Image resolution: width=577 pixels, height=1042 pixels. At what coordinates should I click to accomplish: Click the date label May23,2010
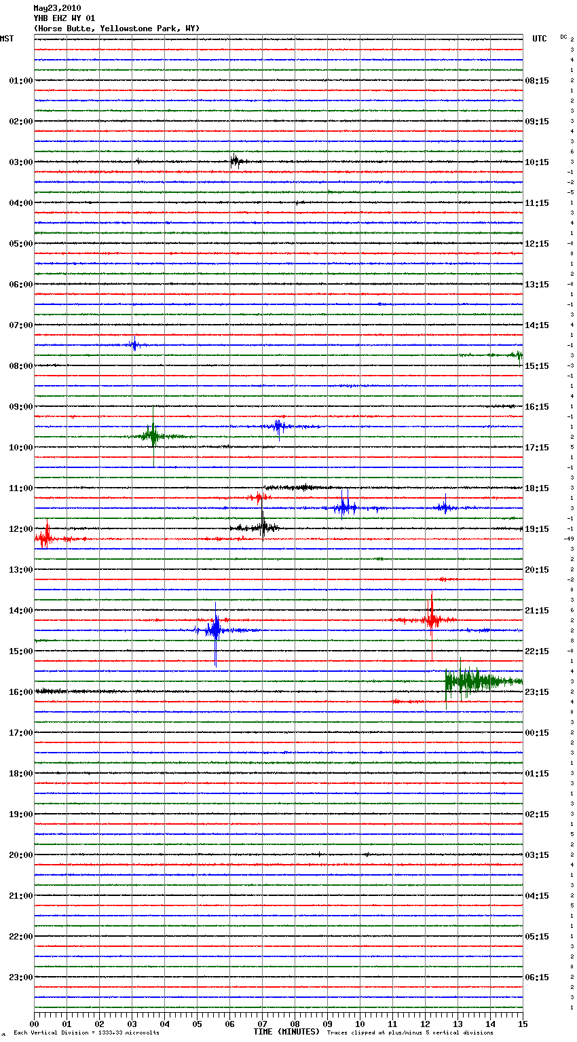point(57,8)
